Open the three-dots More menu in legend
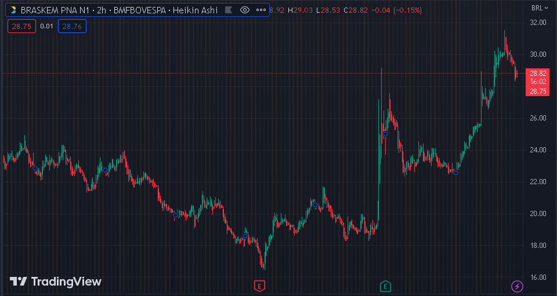This screenshot has width=557, height=296. pos(261,10)
